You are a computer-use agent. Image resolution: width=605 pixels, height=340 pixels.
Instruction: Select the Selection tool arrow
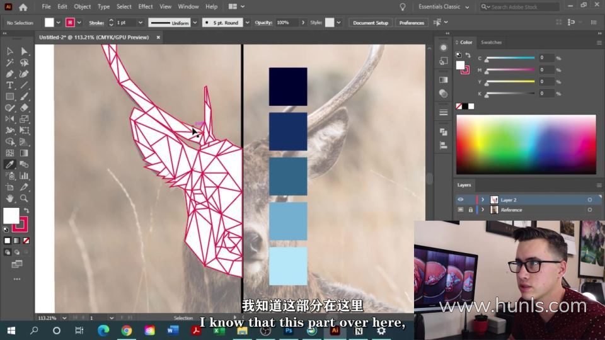(10, 51)
